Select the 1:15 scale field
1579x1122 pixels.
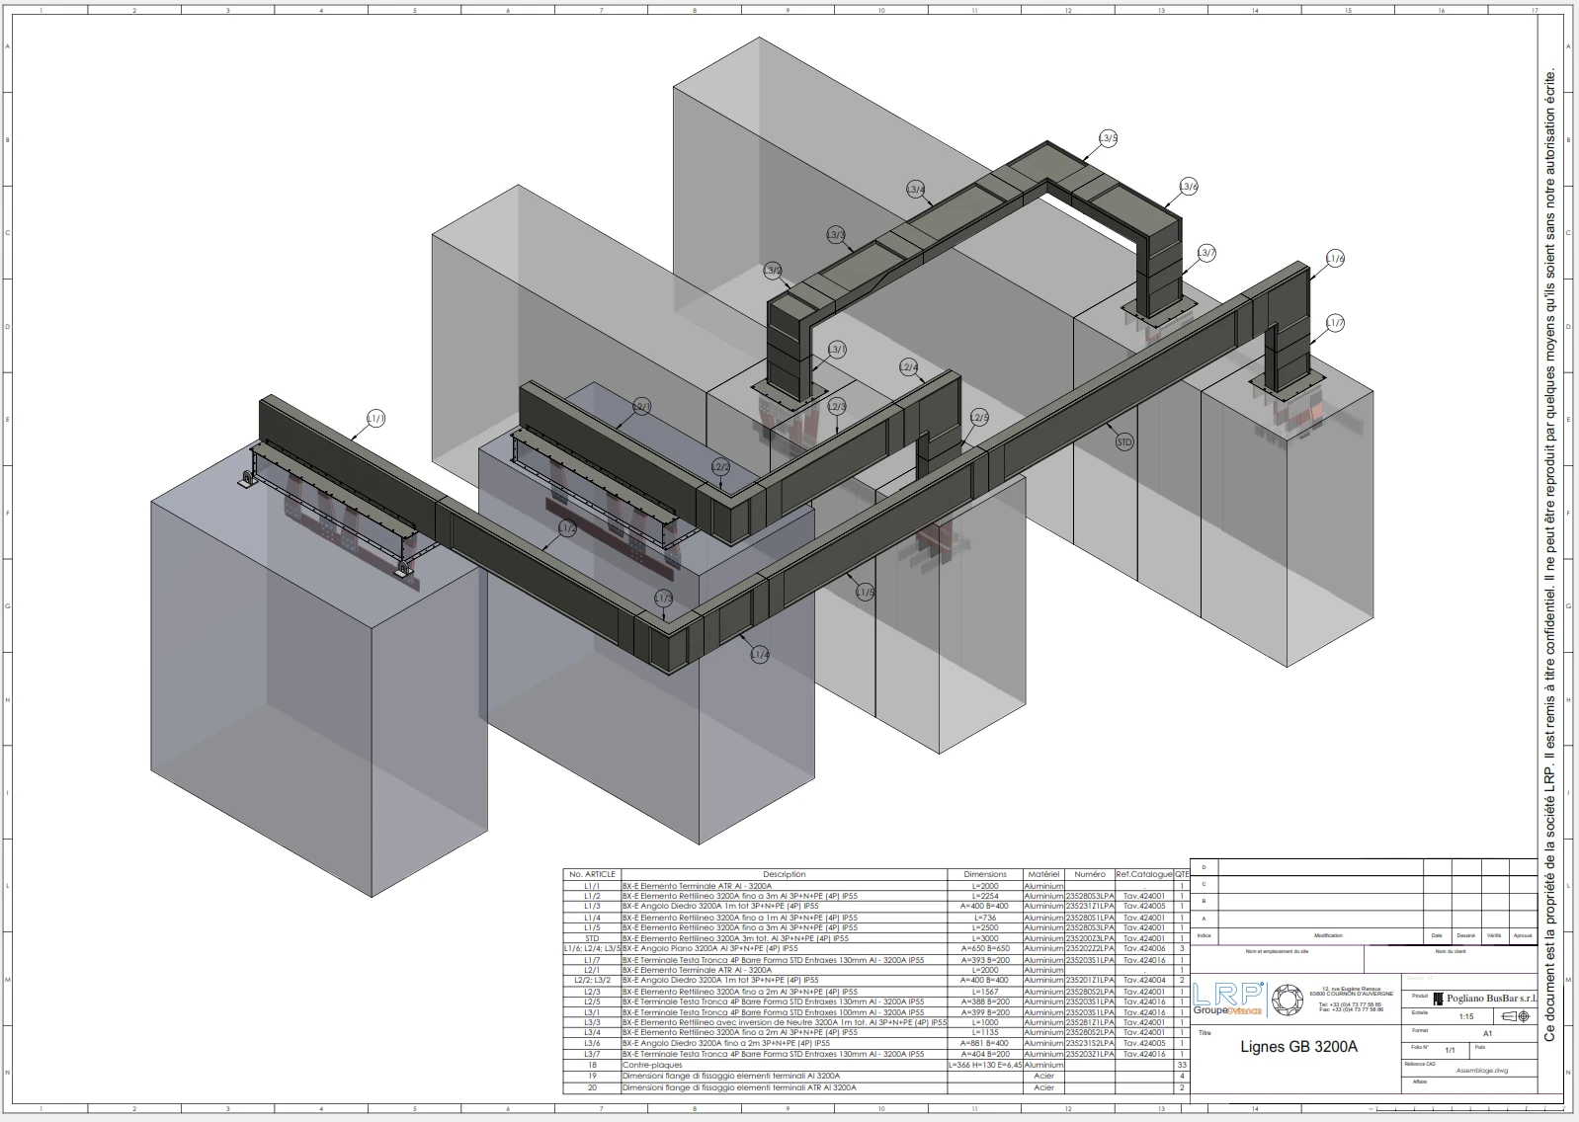pyautogui.click(x=1466, y=1016)
